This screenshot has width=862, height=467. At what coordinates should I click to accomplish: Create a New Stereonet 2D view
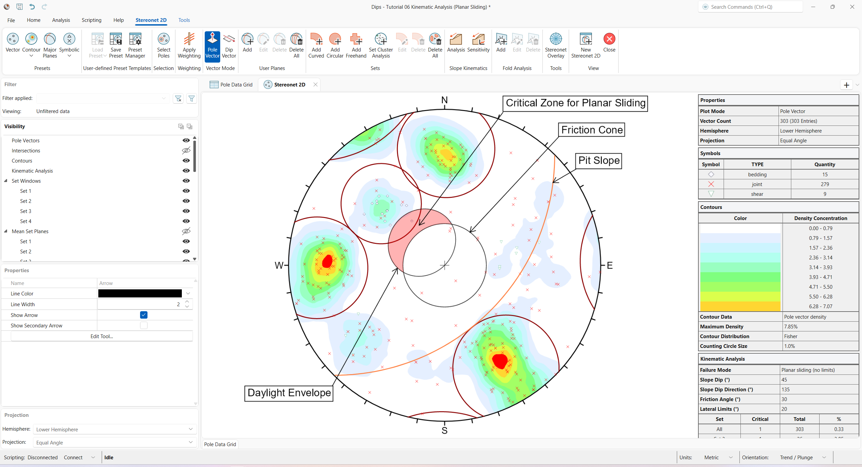(x=586, y=45)
